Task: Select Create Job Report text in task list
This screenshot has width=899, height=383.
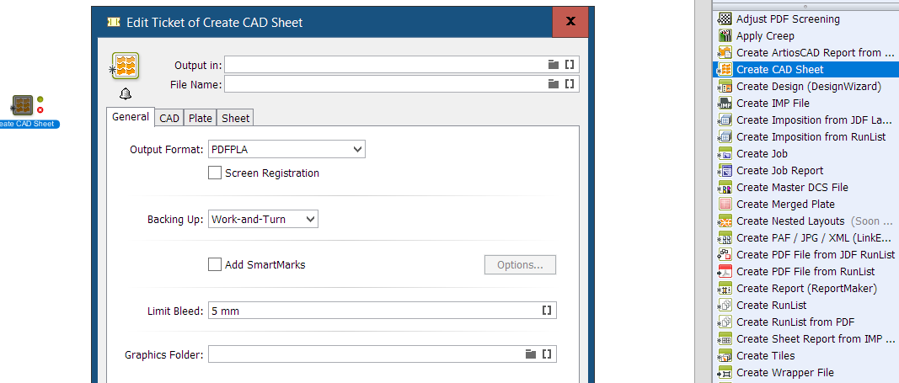Action: coord(779,171)
